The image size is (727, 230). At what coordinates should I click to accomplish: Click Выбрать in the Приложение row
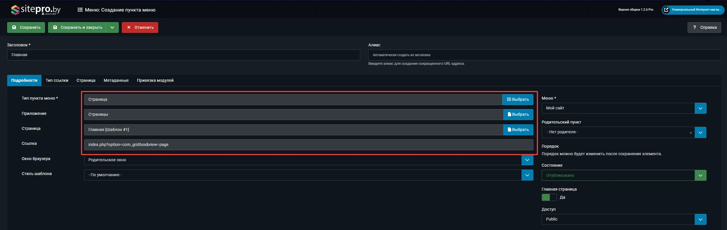pyautogui.click(x=518, y=115)
